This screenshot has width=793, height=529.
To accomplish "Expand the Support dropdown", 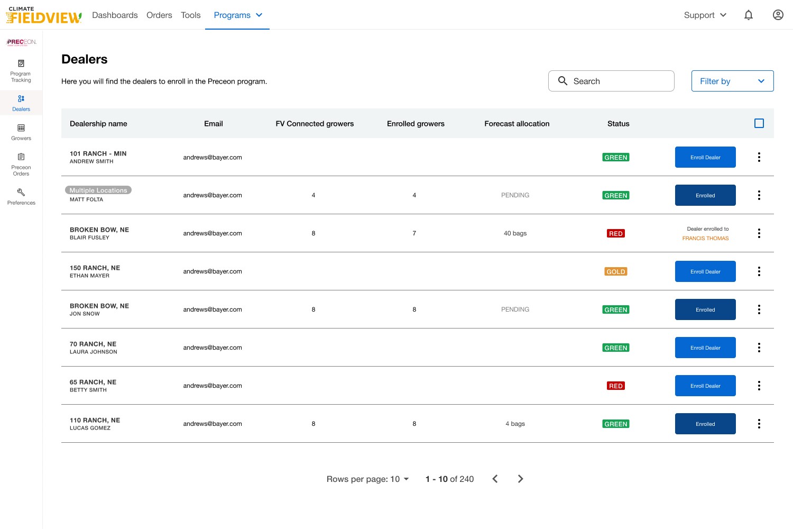I will coord(705,15).
